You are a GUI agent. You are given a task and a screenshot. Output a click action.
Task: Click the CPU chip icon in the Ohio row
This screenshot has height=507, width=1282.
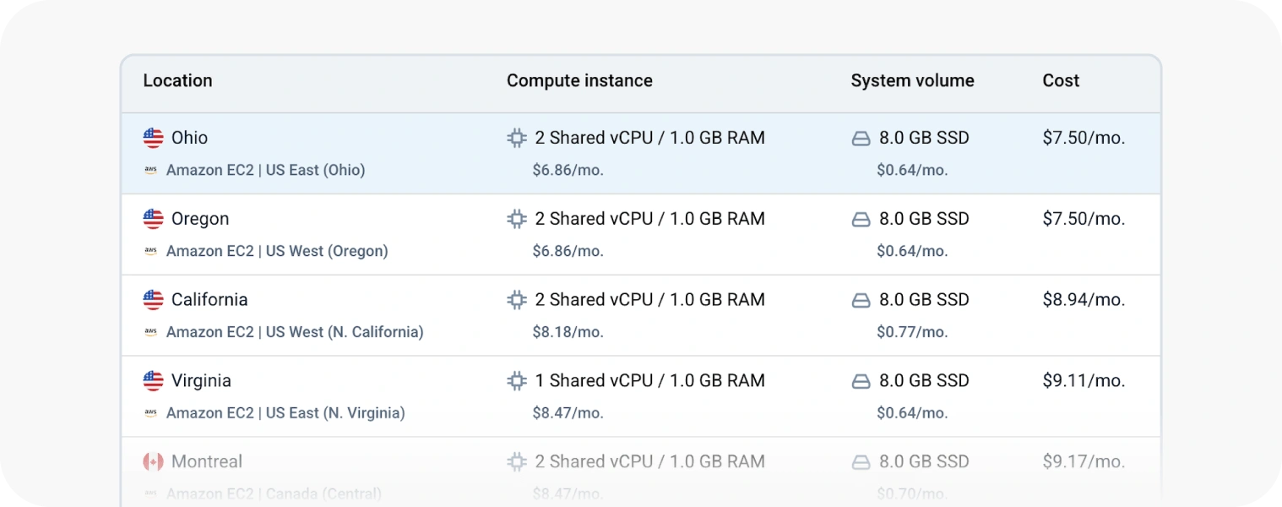[x=517, y=138]
